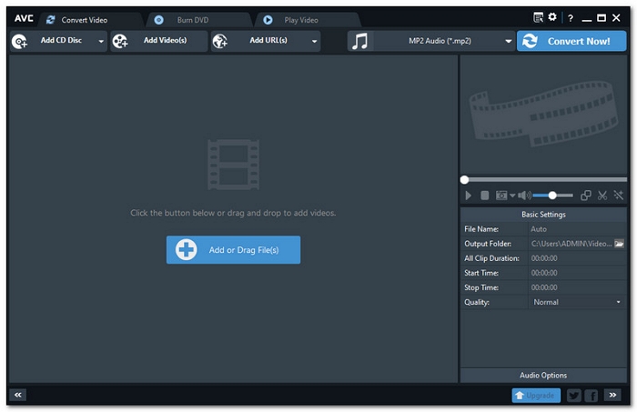Expand the Add CD Disc dropdown arrow

point(101,41)
